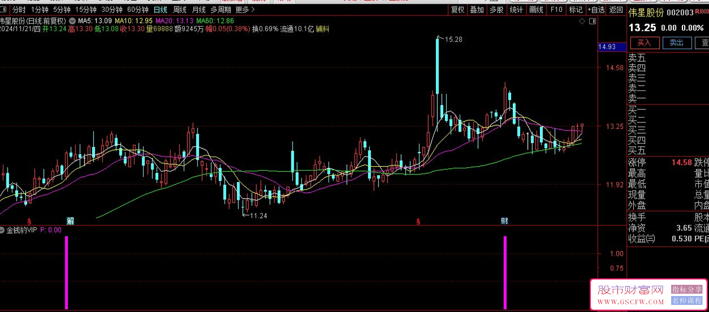Click the 涨停 14.58 limit-up value
The height and width of the screenshot is (312, 709).
point(681,162)
